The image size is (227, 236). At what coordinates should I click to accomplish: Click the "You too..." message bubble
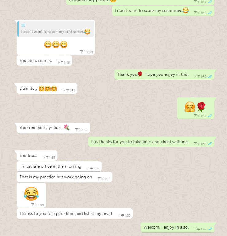pyautogui.click(x=37, y=155)
